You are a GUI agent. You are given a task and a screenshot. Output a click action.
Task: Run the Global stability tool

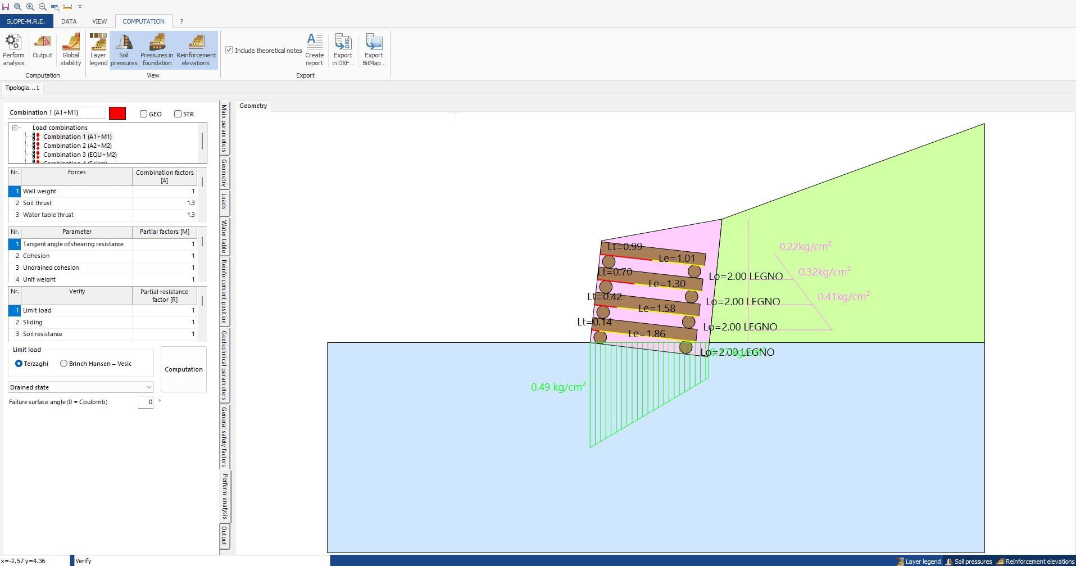coord(71,49)
